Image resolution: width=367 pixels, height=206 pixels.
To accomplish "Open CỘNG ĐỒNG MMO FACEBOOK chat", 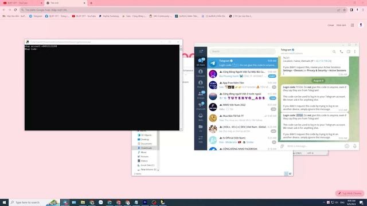I will tap(243, 149).
